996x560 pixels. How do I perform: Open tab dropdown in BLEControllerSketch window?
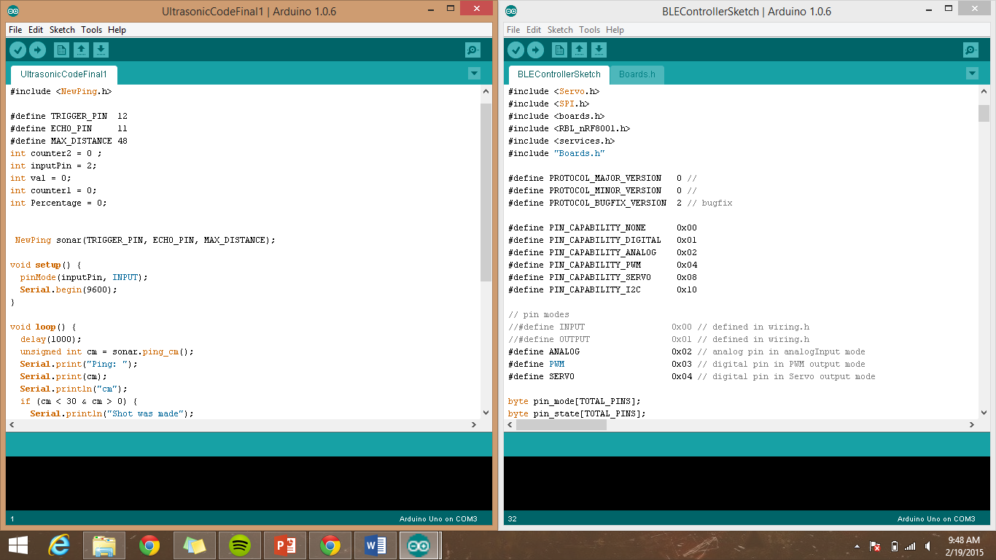coord(972,73)
